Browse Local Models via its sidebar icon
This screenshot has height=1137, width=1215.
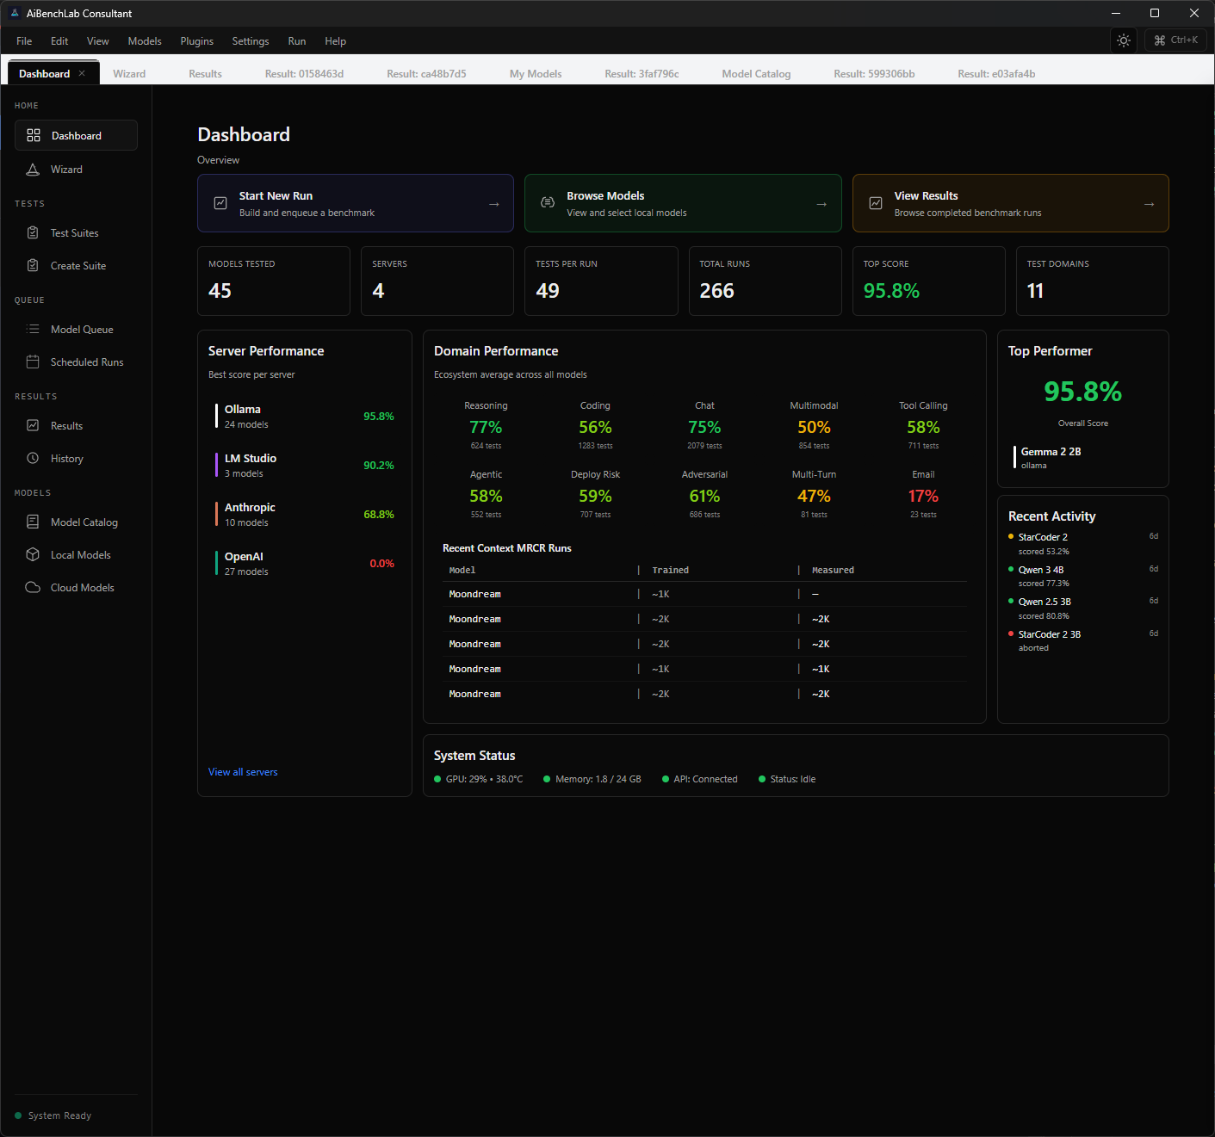click(33, 554)
